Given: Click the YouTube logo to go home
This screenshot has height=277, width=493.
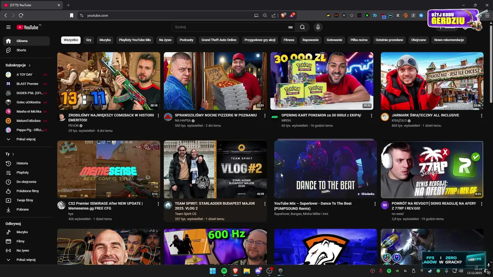Looking at the screenshot, I should [x=27, y=27].
